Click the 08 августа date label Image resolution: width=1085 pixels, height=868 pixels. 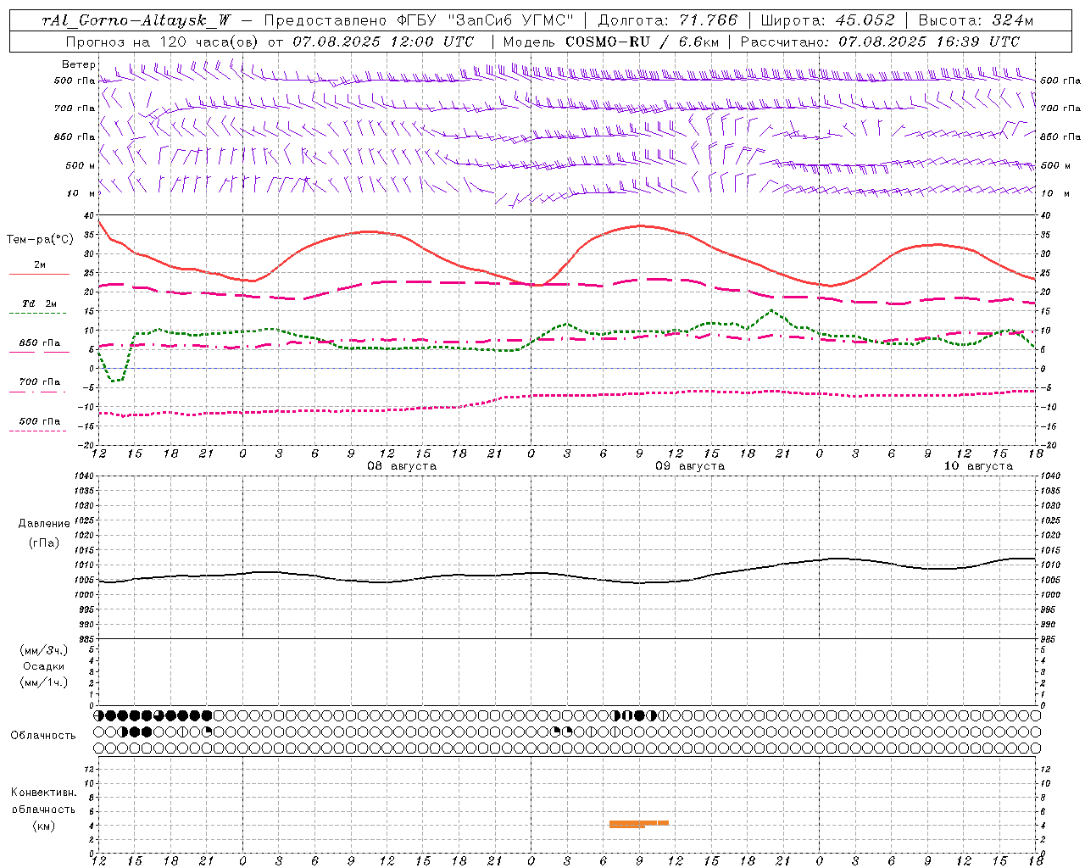402,466
